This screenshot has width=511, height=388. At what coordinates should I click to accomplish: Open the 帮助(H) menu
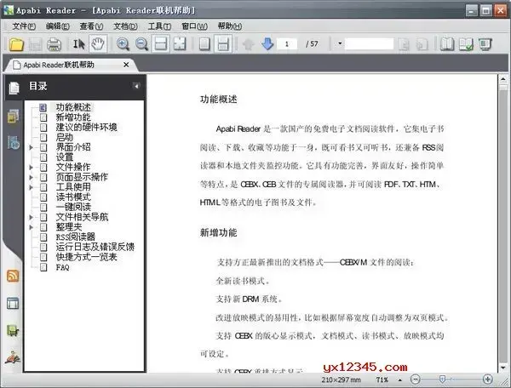[x=230, y=26]
